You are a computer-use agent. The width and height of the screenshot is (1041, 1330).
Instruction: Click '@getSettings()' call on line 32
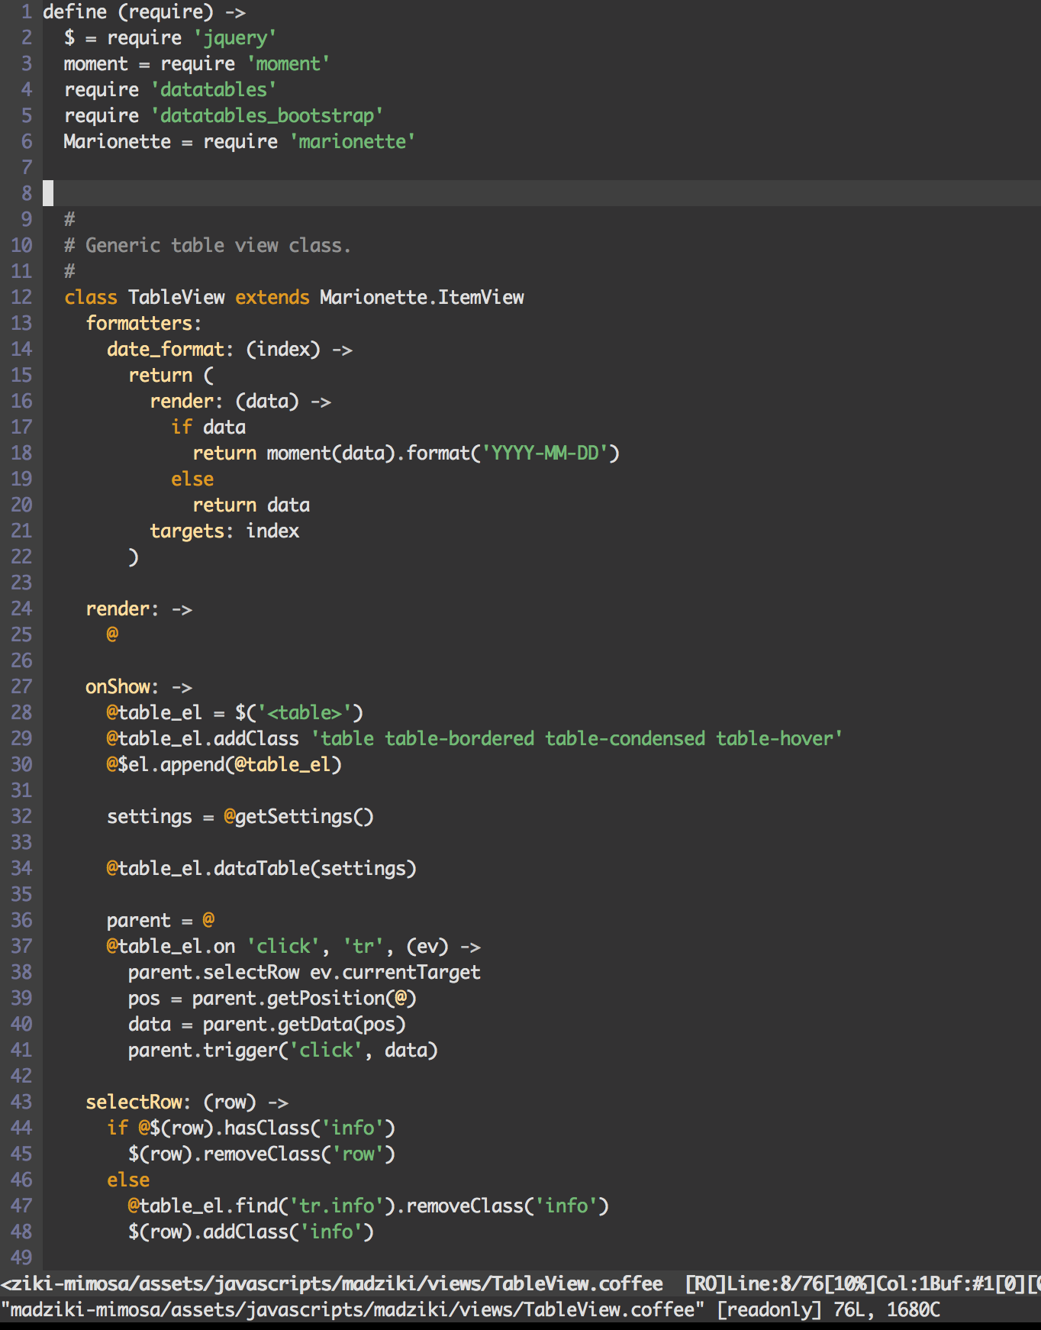pyautogui.click(x=299, y=817)
